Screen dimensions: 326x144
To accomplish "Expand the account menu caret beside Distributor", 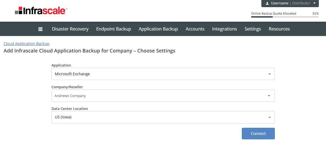I will 314,3.
